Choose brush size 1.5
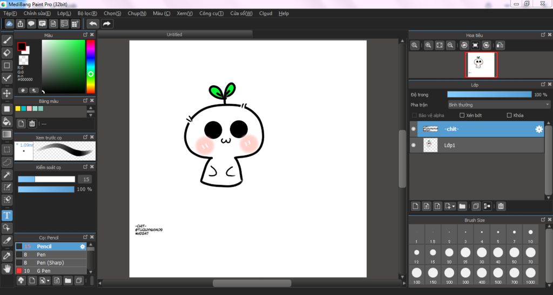The width and height of the screenshot is (553, 295). coord(433,235)
